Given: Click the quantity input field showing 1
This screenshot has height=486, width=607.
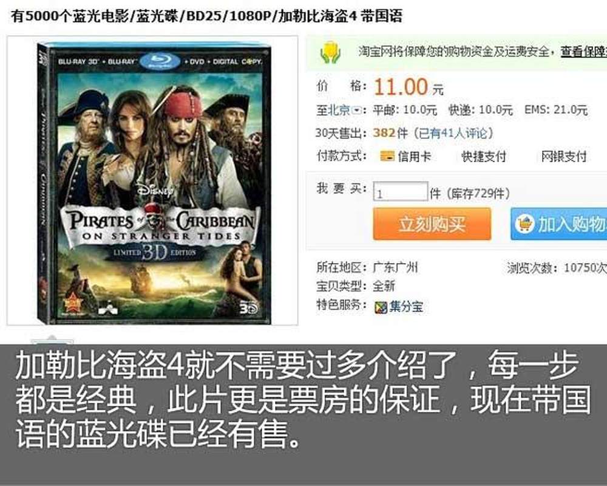Looking at the screenshot, I should point(401,192).
